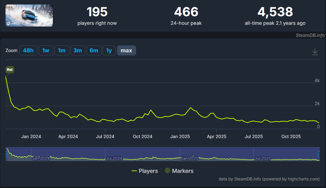The height and width of the screenshot is (188, 326).
Task: Show the 1y zoom range
Action: coord(109,51)
